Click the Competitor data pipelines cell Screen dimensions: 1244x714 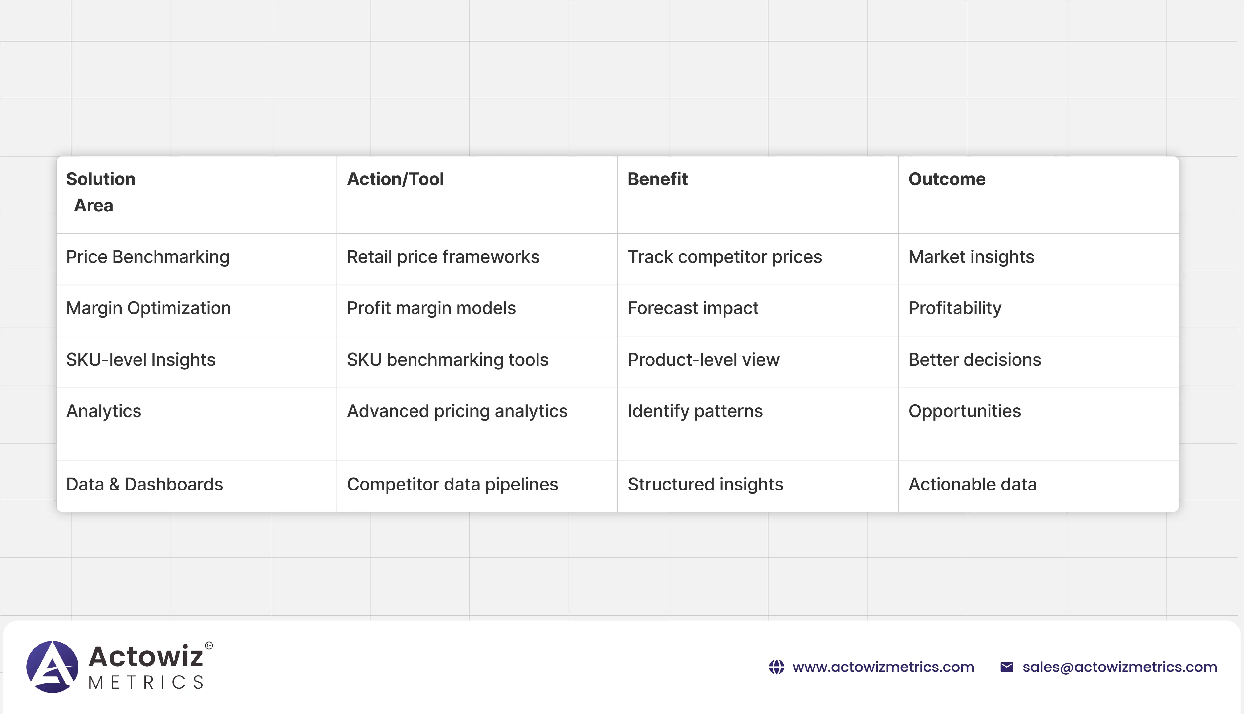click(x=452, y=485)
